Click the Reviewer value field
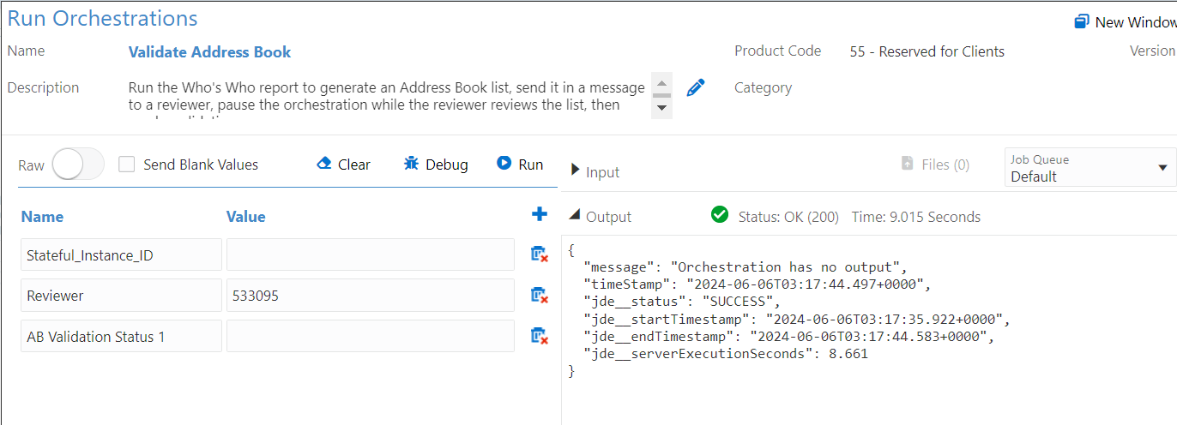 point(370,296)
